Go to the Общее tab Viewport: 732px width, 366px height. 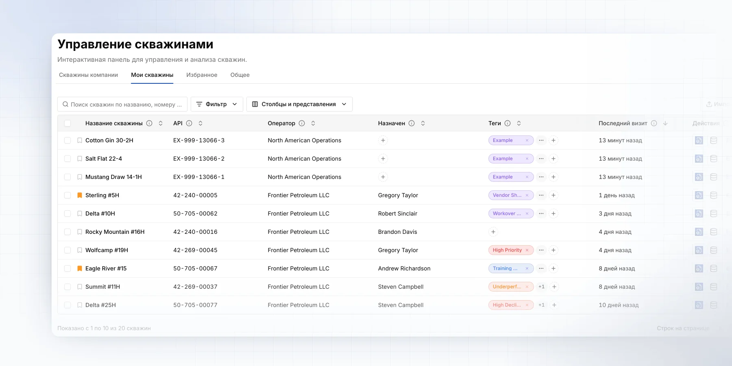240,75
